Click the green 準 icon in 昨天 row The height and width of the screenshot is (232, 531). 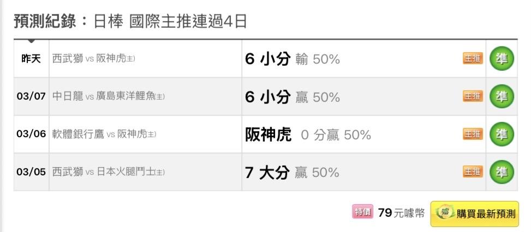coord(502,59)
